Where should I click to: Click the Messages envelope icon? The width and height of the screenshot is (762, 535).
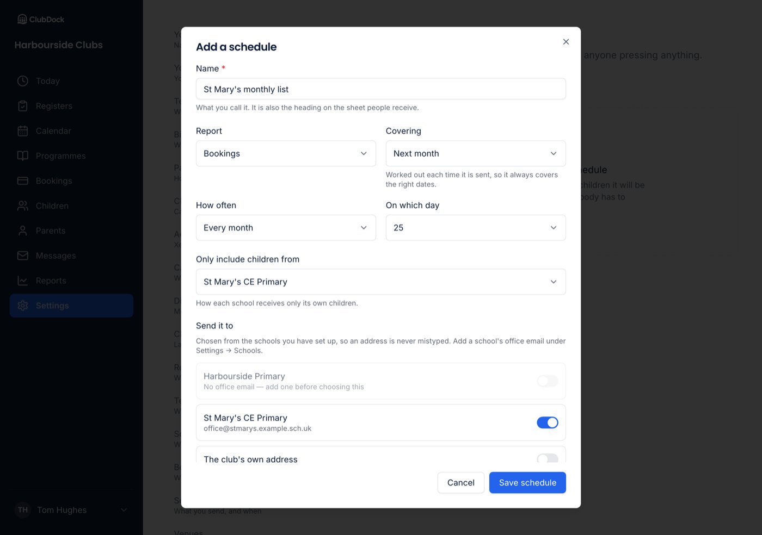23,256
